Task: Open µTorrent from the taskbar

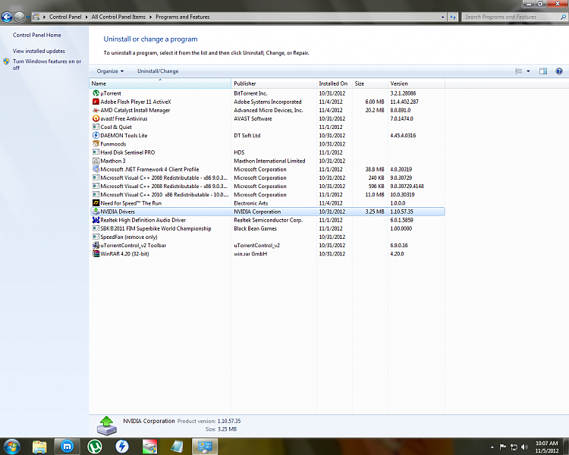Action: [95, 447]
